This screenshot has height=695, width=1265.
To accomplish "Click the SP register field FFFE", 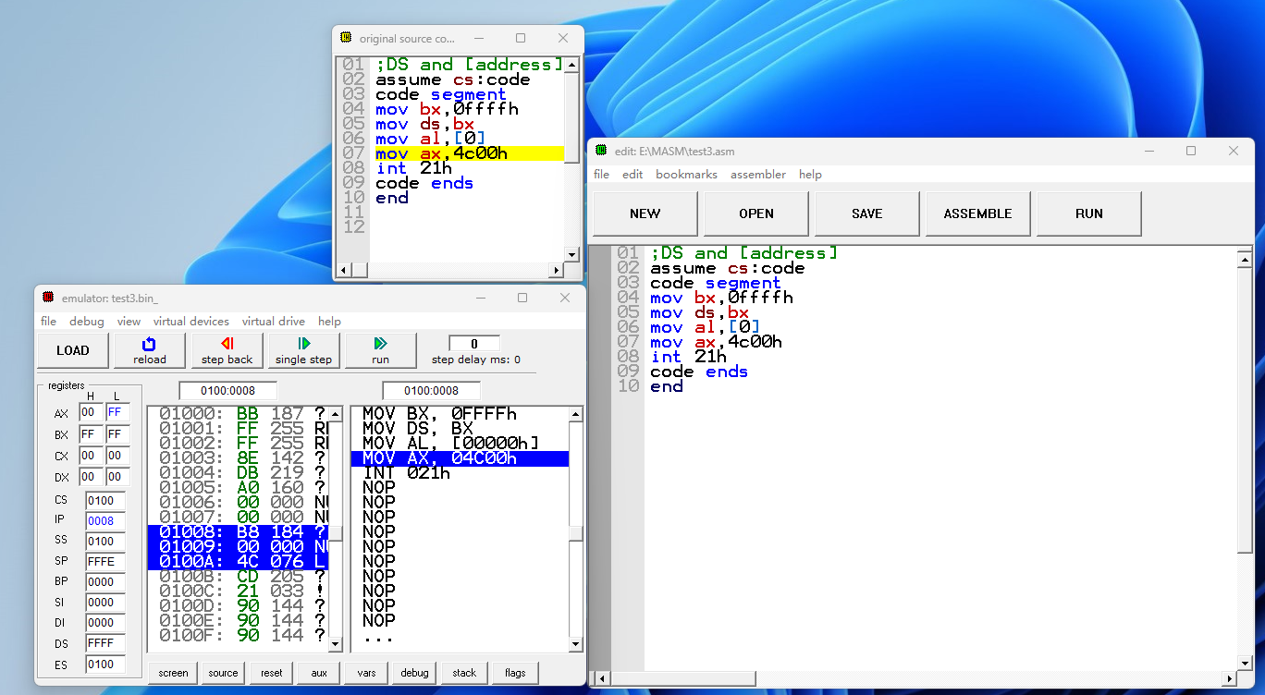I will click(106, 561).
